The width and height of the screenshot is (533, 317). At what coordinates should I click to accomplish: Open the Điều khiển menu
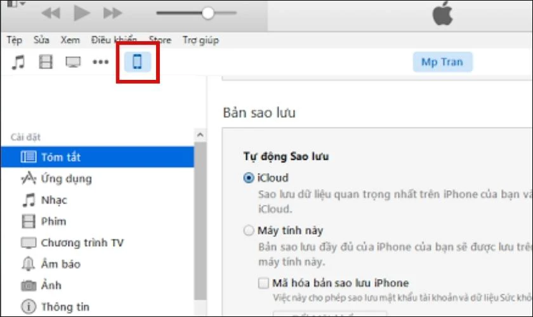tap(114, 40)
